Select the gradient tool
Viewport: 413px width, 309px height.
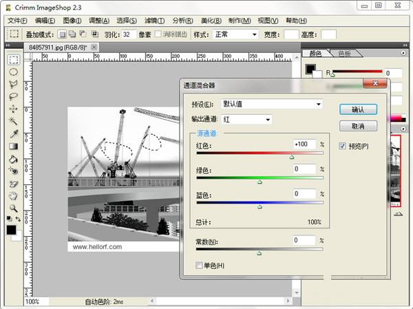click(14, 146)
